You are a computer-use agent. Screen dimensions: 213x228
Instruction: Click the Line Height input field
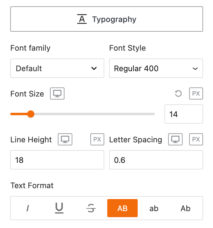tap(57, 160)
